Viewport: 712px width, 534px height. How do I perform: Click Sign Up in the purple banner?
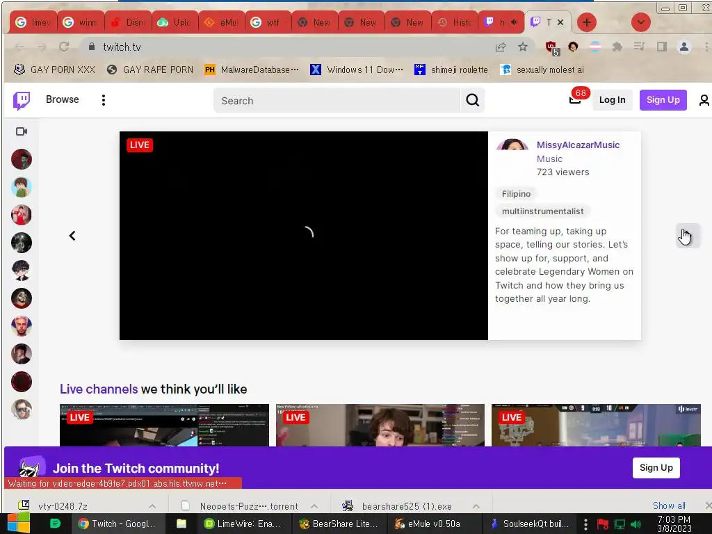coord(656,468)
